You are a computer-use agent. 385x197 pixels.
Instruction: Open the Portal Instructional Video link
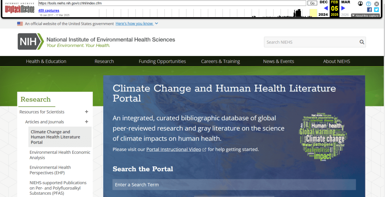(x=174, y=149)
